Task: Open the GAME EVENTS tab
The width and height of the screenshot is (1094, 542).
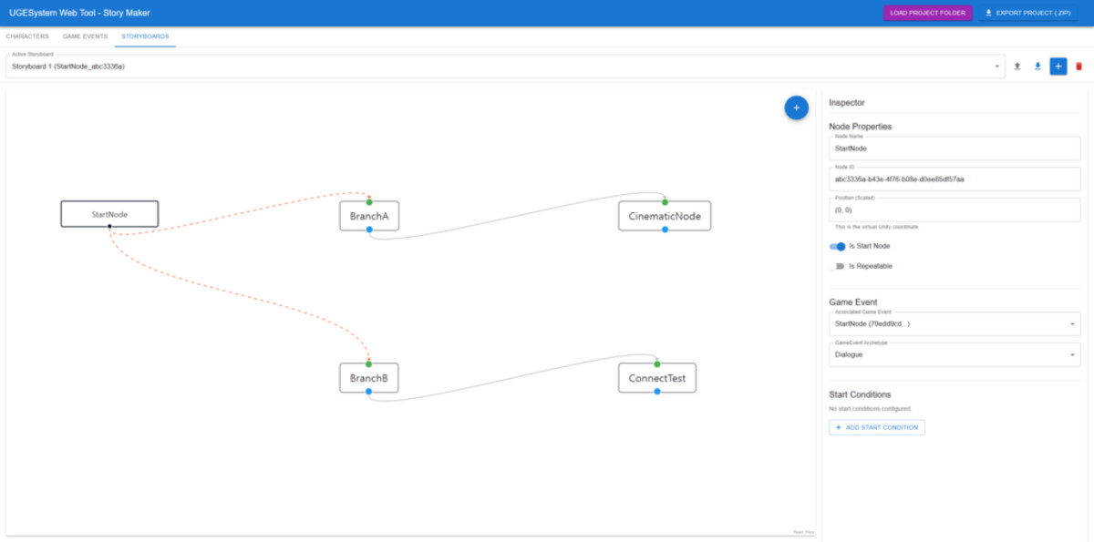Action: click(x=84, y=36)
